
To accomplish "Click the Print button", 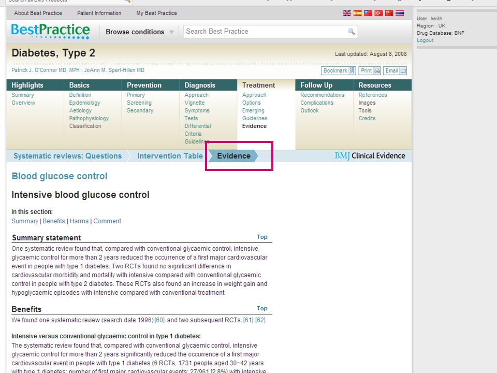I will pos(370,71).
